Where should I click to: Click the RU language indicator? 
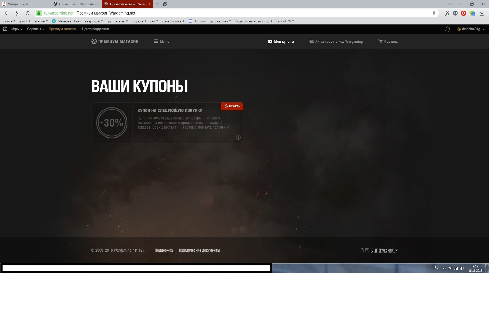(437, 268)
